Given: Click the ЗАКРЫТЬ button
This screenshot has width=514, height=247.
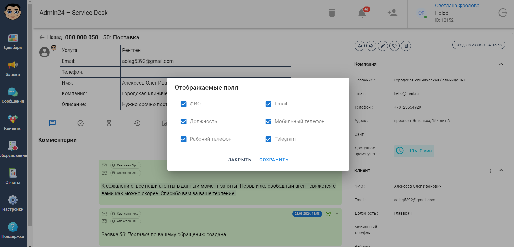Looking at the screenshot, I should coord(240,160).
